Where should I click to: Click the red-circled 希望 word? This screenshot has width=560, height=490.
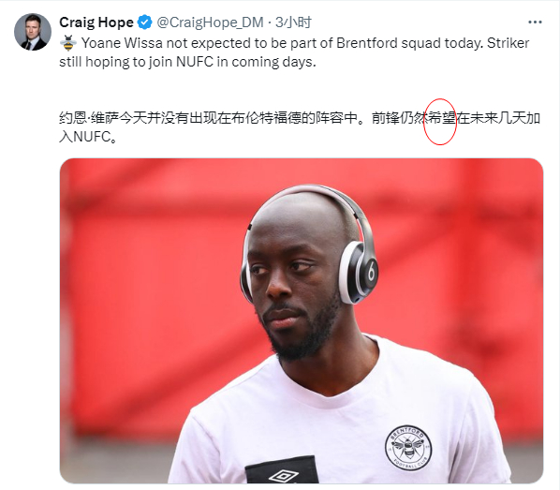click(x=441, y=118)
